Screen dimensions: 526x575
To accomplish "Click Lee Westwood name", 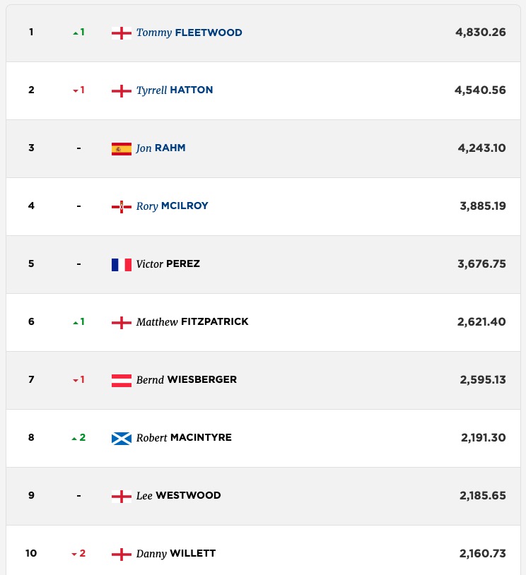I will tap(178, 496).
